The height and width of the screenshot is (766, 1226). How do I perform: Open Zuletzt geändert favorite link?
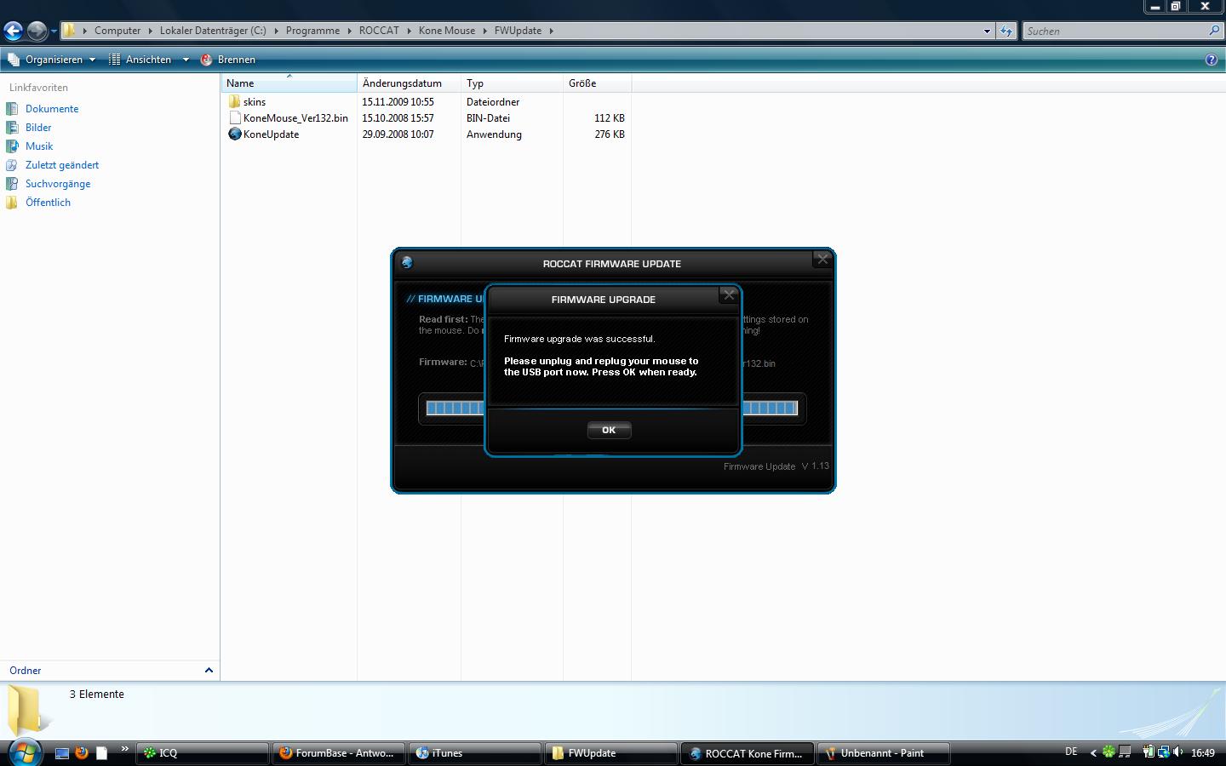tap(62, 165)
